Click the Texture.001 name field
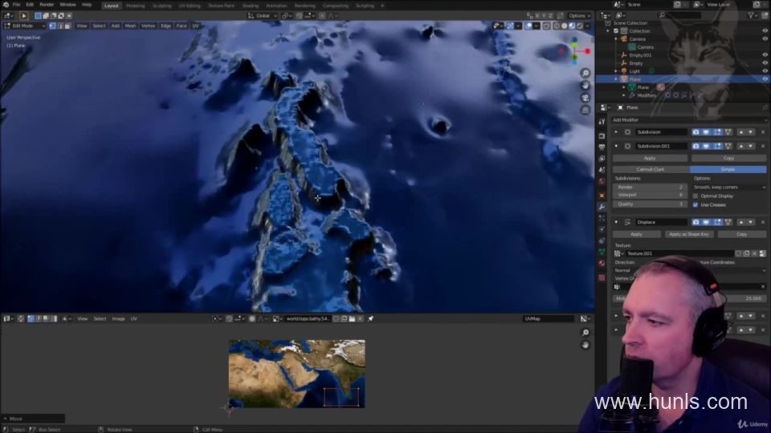The image size is (771, 433). (680, 253)
